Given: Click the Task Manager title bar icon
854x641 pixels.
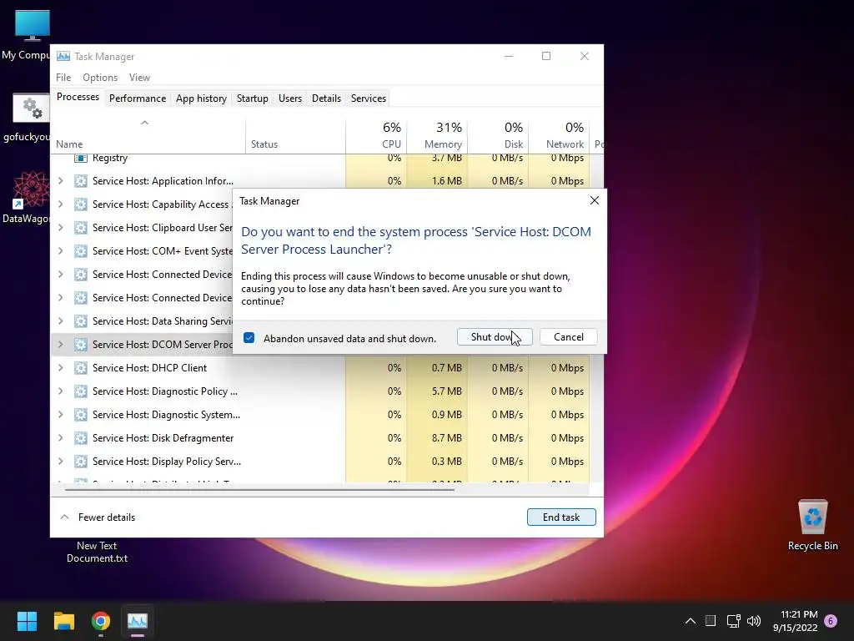Looking at the screenshot, I should (63, 56).
